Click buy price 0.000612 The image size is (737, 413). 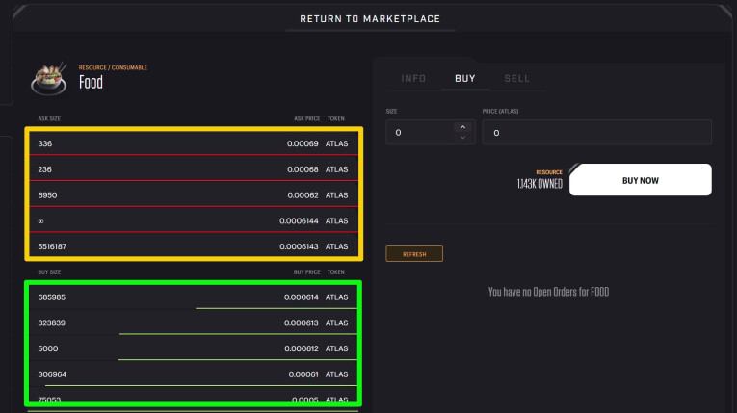point(302,349)
